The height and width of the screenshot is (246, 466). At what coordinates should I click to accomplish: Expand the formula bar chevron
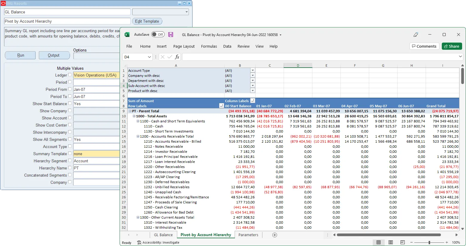tap(460, 57)
